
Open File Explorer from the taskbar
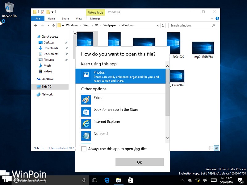(119, 180)
